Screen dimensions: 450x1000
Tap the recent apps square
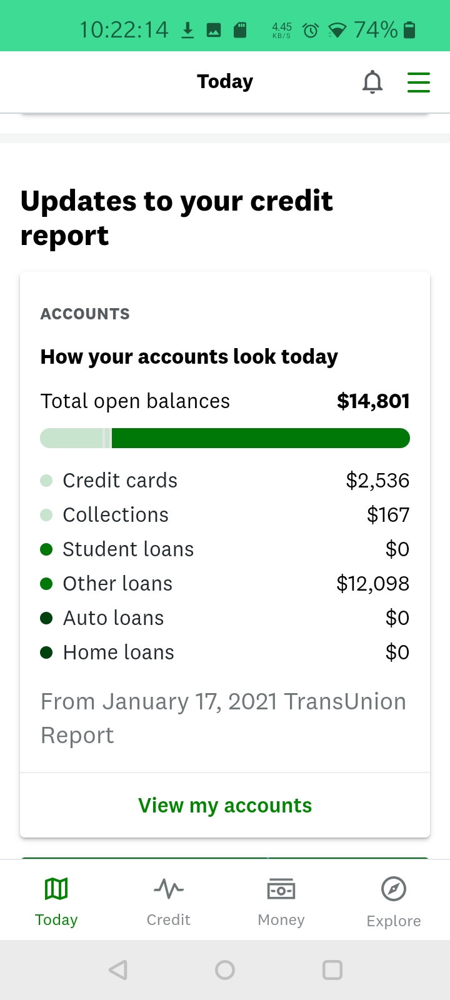click(332, 970)
